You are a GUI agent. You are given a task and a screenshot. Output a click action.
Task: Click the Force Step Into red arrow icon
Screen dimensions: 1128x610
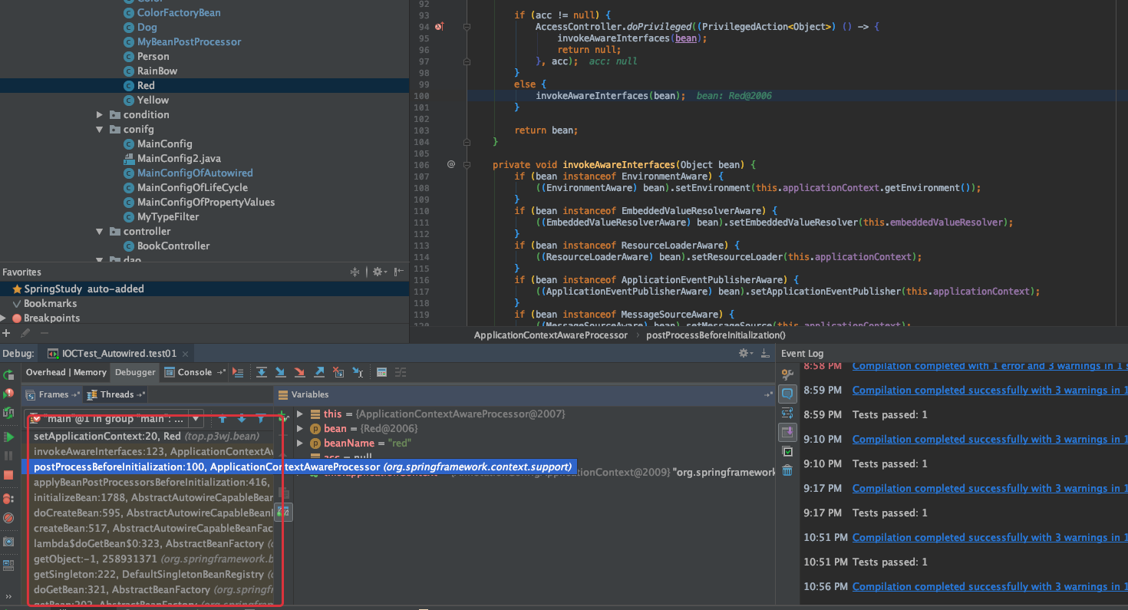(299, 372)
